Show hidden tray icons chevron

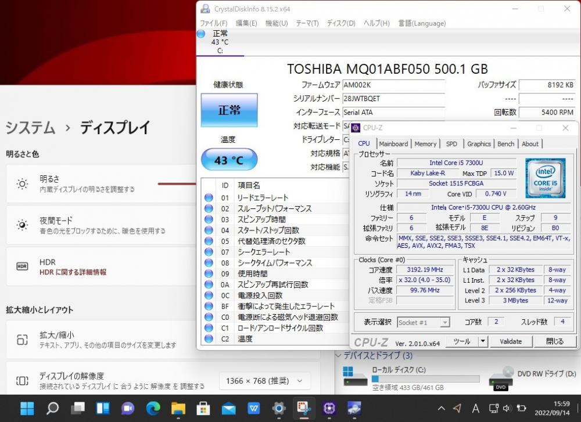click(x=441, y=408)
